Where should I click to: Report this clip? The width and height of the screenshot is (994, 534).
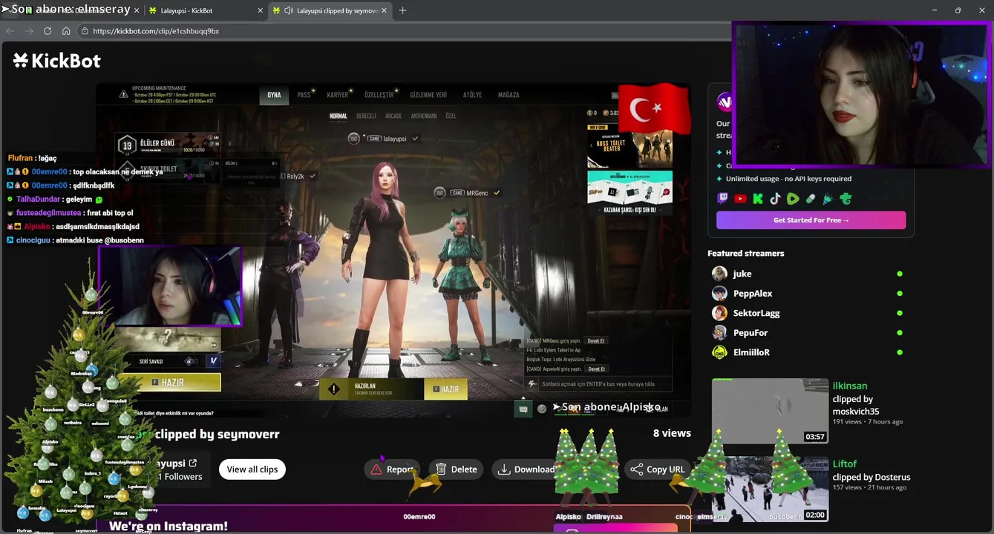392,469
